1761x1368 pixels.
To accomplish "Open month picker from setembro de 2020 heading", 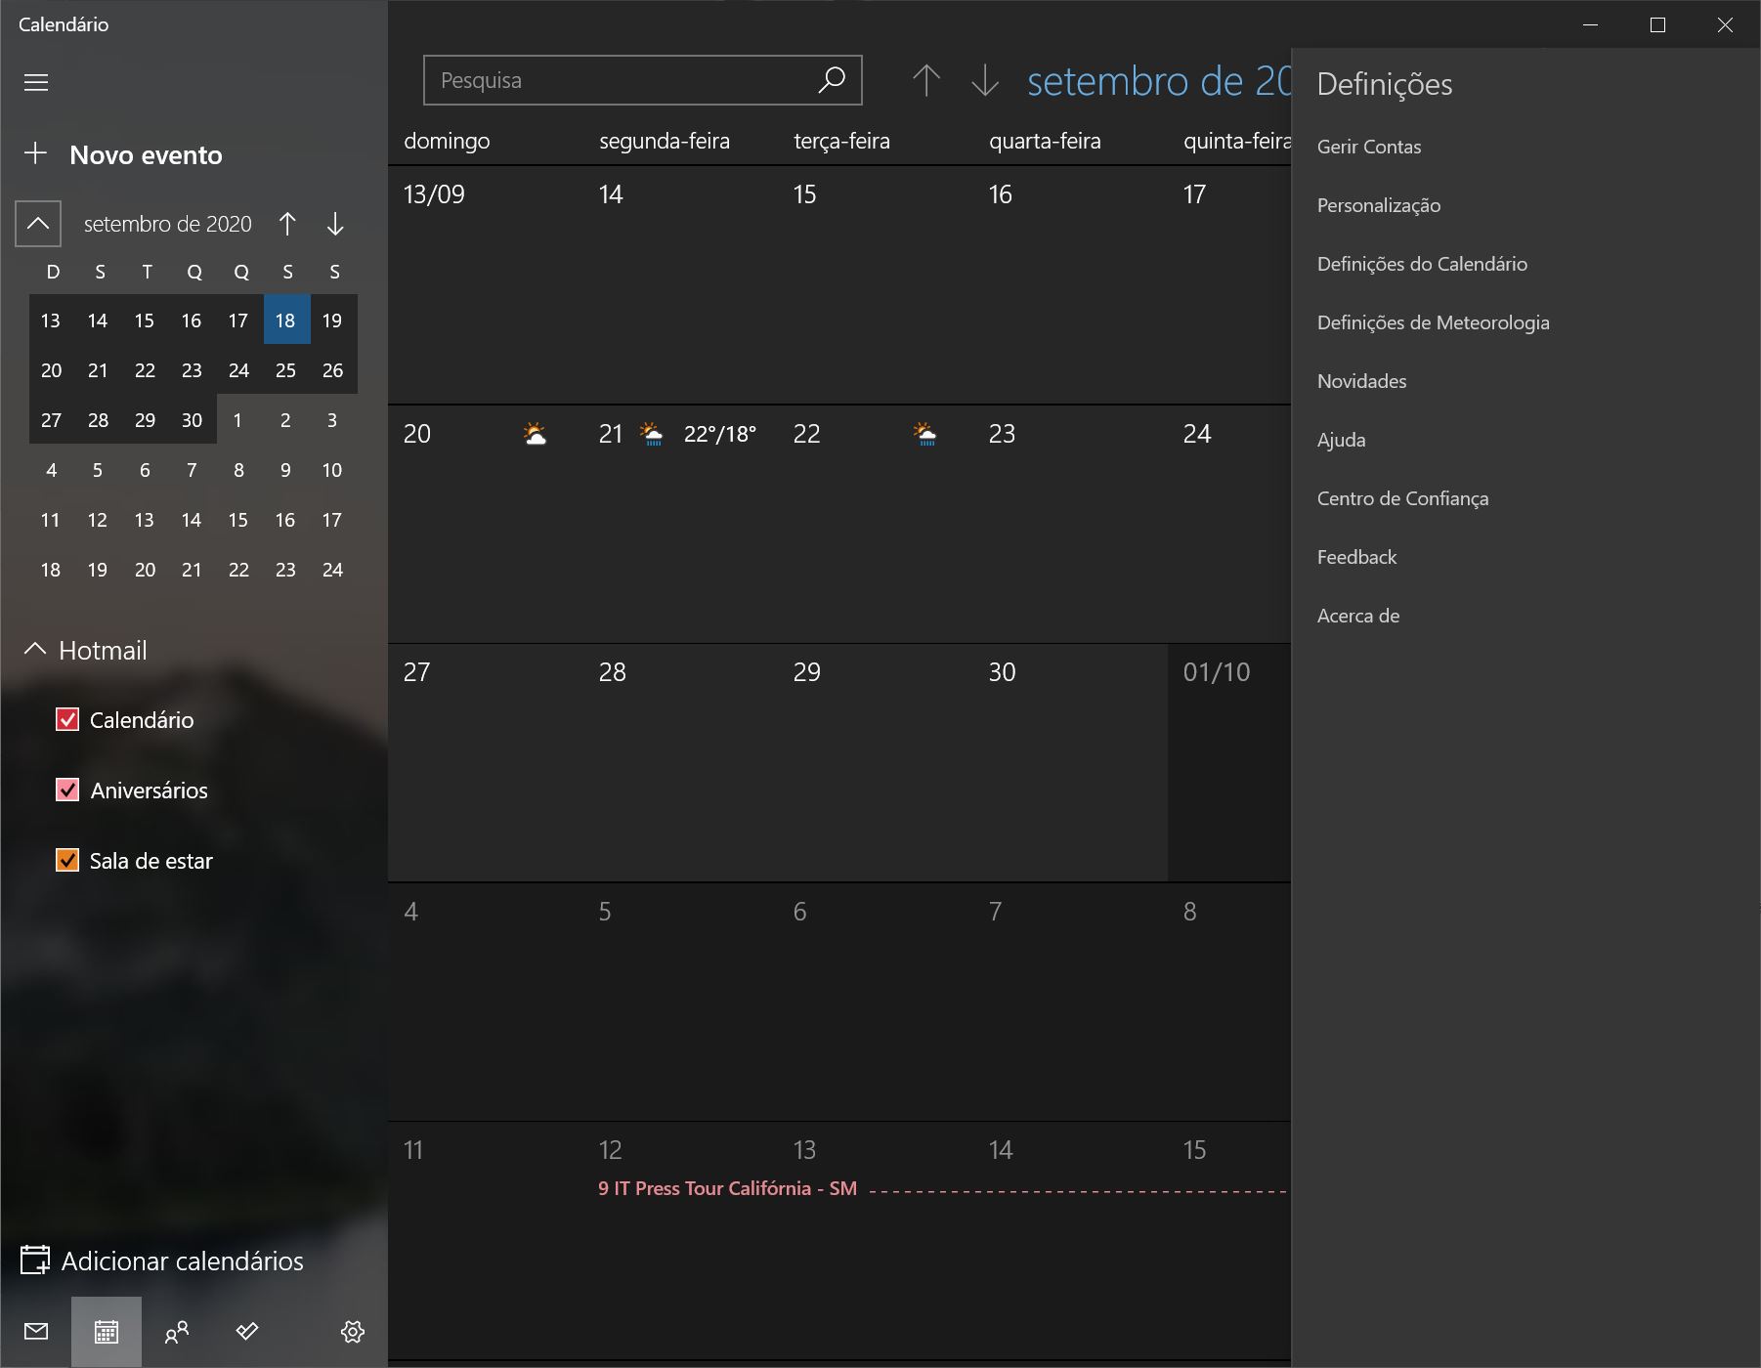I will coord(1159,81).
